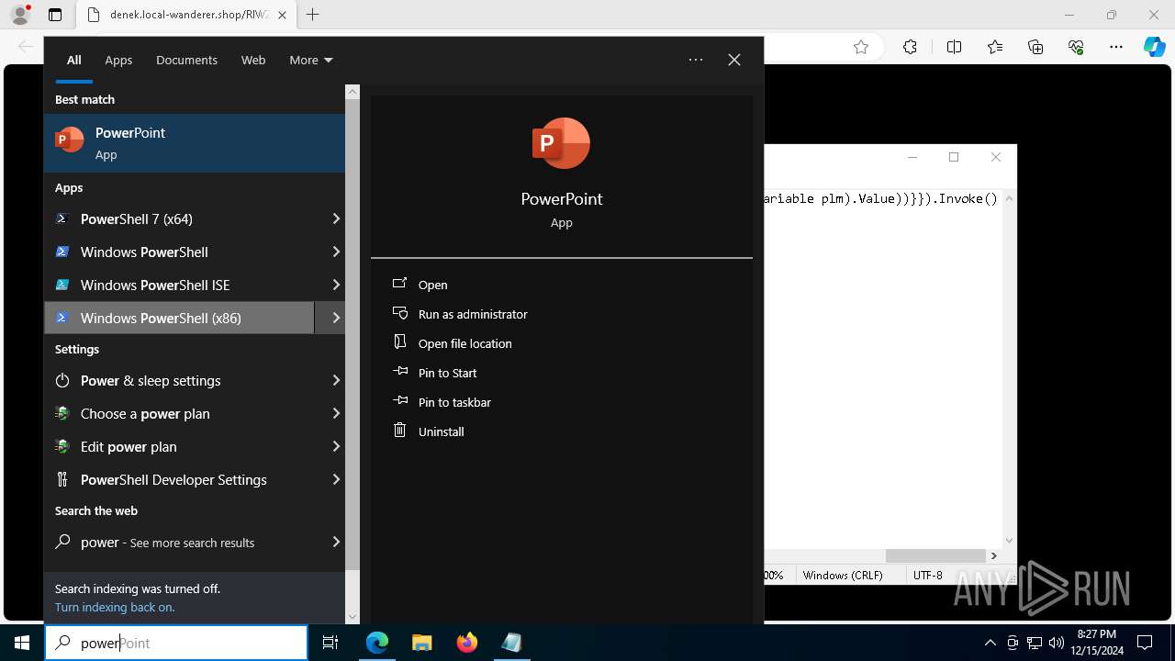Select Windows PowerShell ISE result
The image size is (1175, 661).
[x=179, y=285]
